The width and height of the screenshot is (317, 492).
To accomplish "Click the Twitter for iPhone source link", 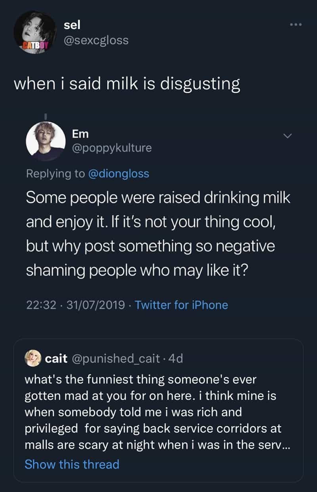I will tap(181, 305).
